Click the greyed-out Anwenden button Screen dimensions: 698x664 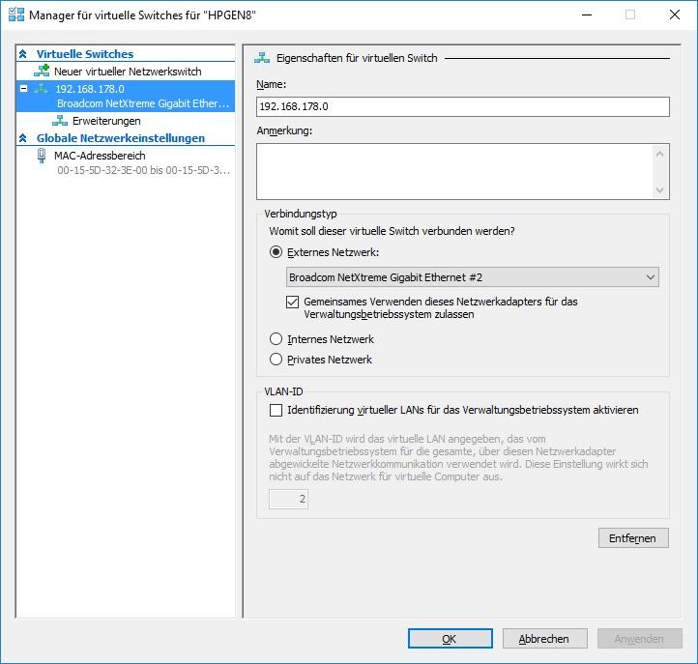[x=639, y=639]
